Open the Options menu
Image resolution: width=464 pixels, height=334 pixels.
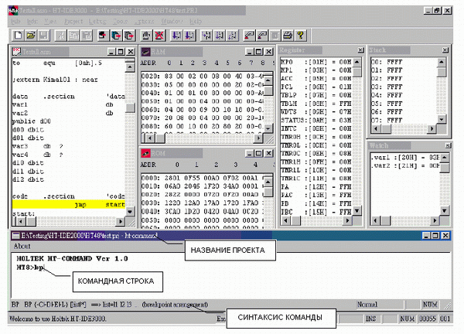[144, 22]
